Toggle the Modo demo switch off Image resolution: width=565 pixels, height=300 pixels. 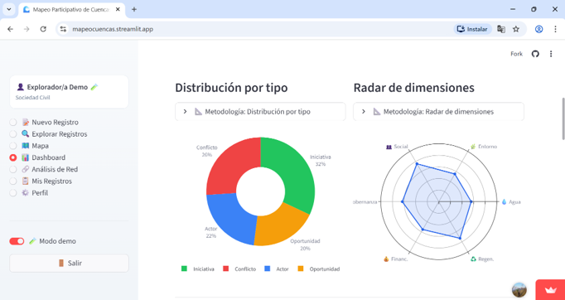click(17, 241)
